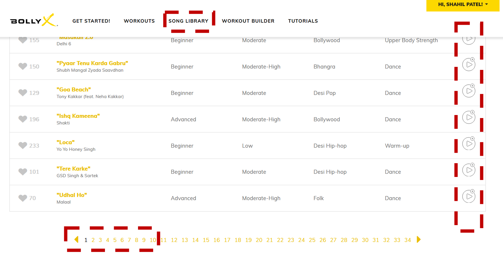
Task: Select page 17 in pagination
Action: (x=227, y=240)
